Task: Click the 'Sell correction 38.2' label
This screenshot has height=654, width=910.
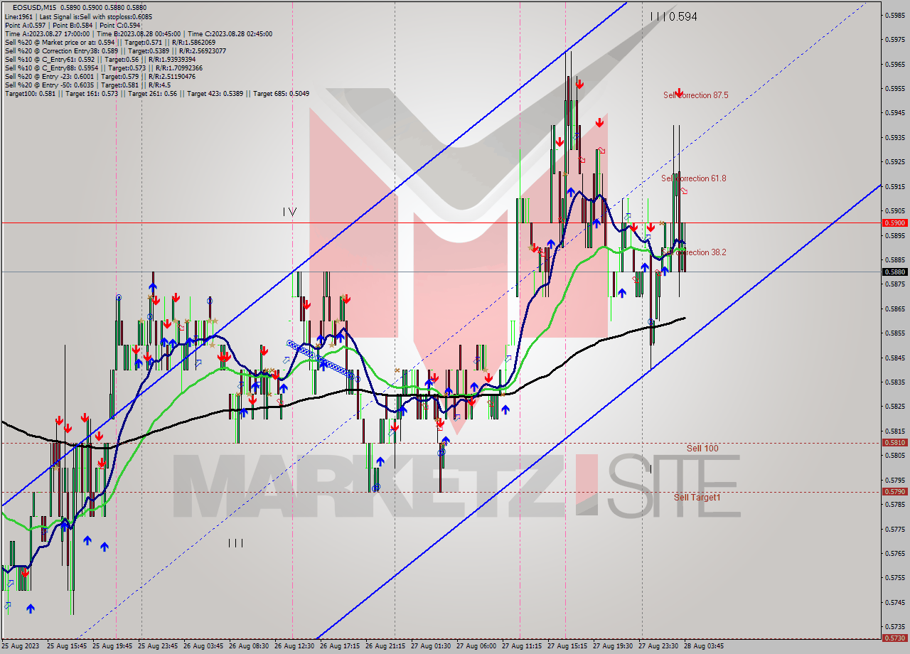Action: pos(695,252)
